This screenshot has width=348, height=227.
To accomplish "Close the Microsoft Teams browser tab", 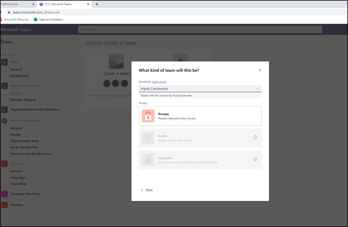I will pyautogui.click(x=88, y=4).
